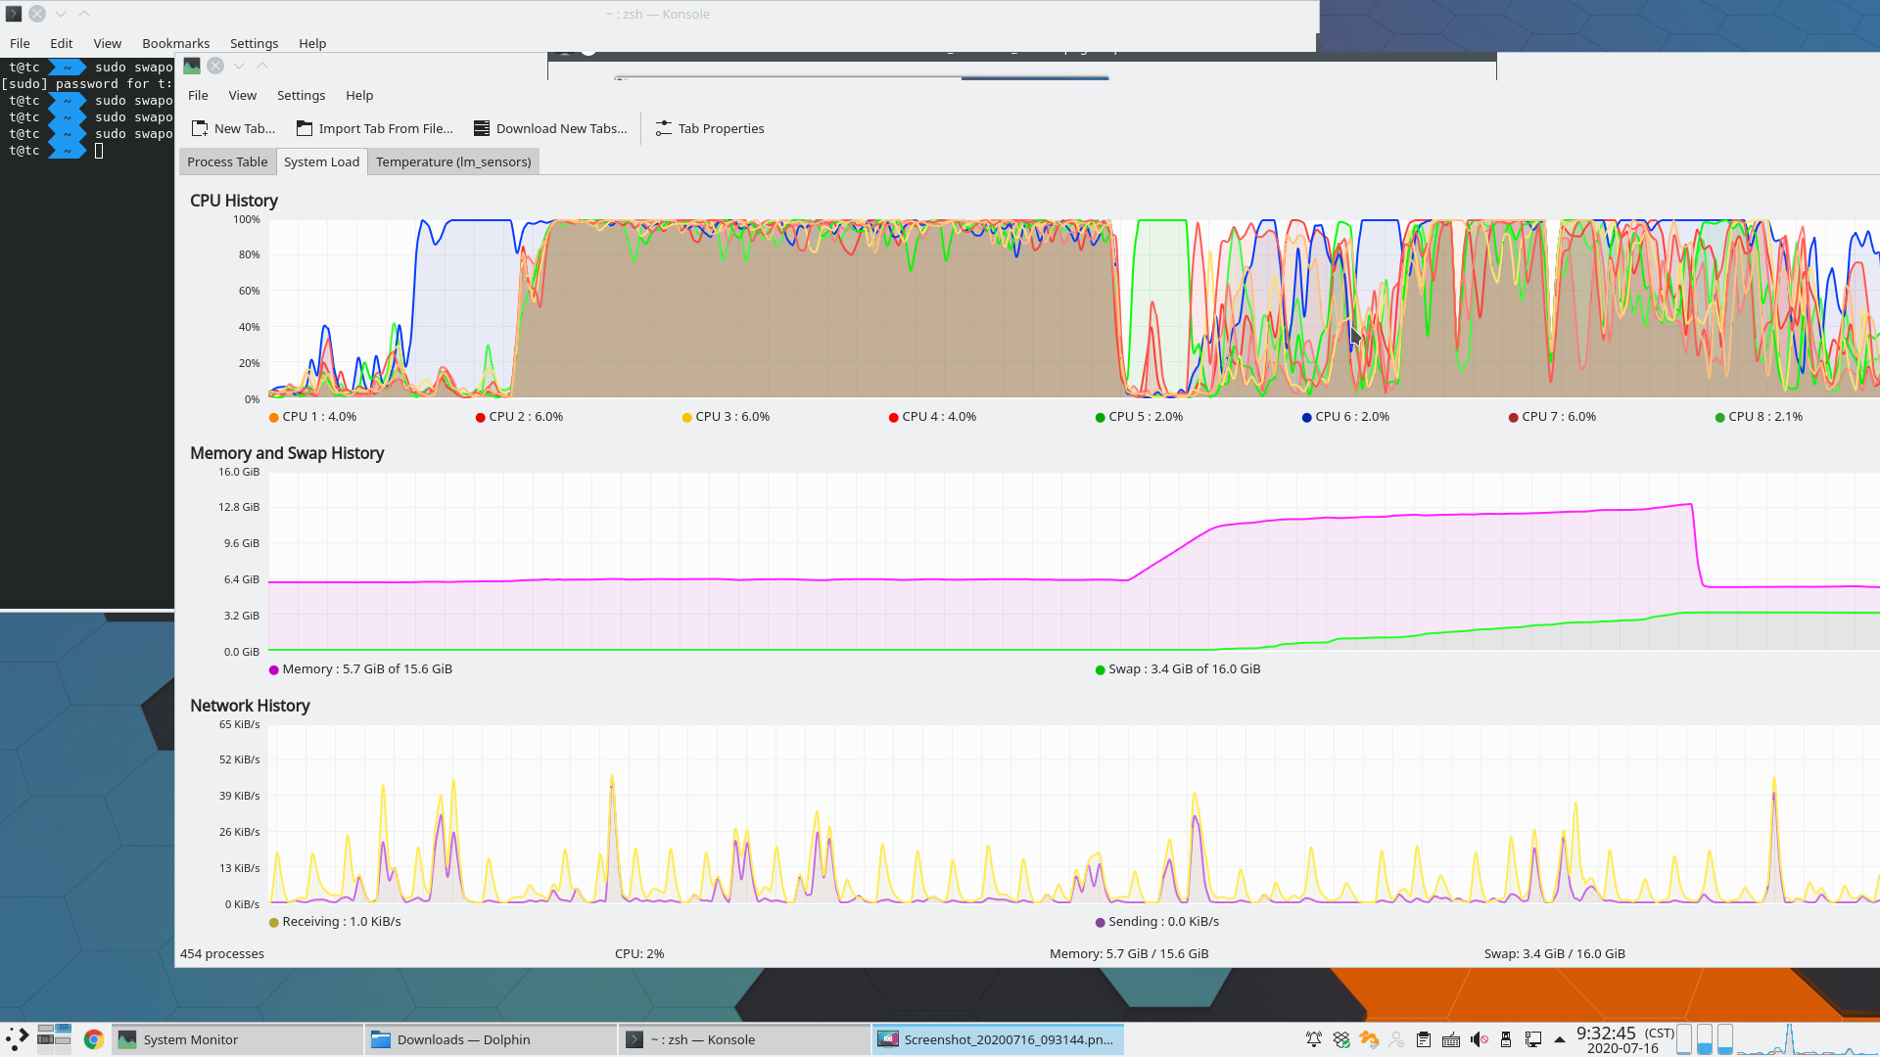The height and width of the screenshot is (1057, 1880).
Task: Open Tab Properties
Action: click(709, 128)
